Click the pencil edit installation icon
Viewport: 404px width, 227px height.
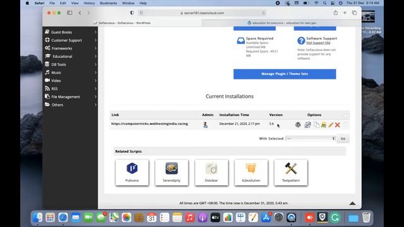coord(331,125)
